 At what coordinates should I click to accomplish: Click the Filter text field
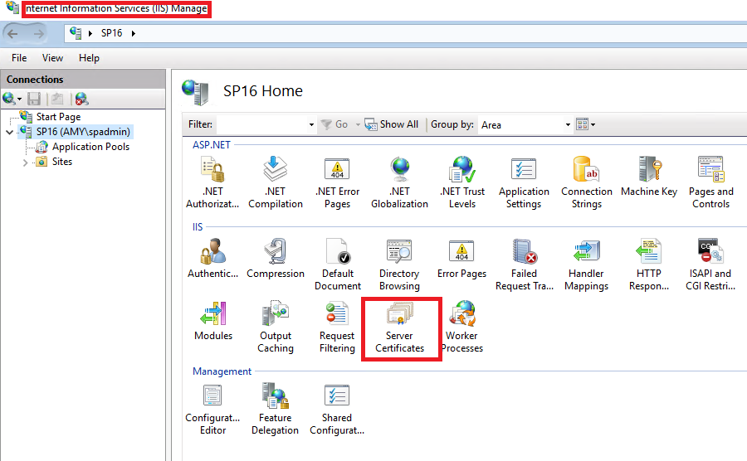click(262, 124)
